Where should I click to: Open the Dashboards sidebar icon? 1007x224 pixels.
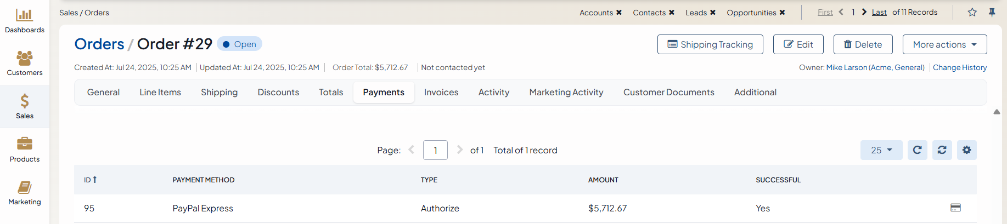pos(24,21)
